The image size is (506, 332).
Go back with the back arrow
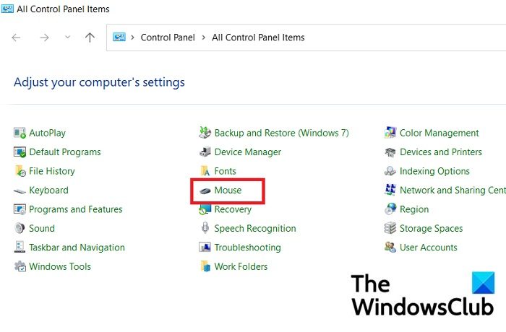pyautogui.click(x=16, y=38)
